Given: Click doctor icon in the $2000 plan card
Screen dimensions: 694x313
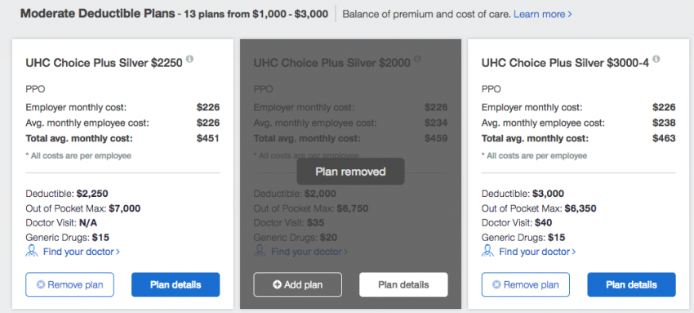Looking at the screenshot, I should (260, 251).
